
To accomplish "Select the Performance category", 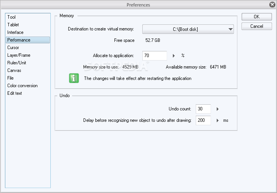I will click(x=28, y=40).
